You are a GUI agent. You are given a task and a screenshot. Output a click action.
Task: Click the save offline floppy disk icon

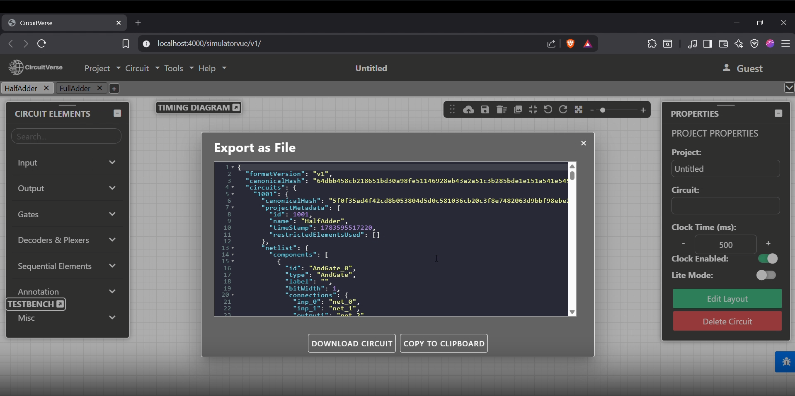click(x=485, y=110)
